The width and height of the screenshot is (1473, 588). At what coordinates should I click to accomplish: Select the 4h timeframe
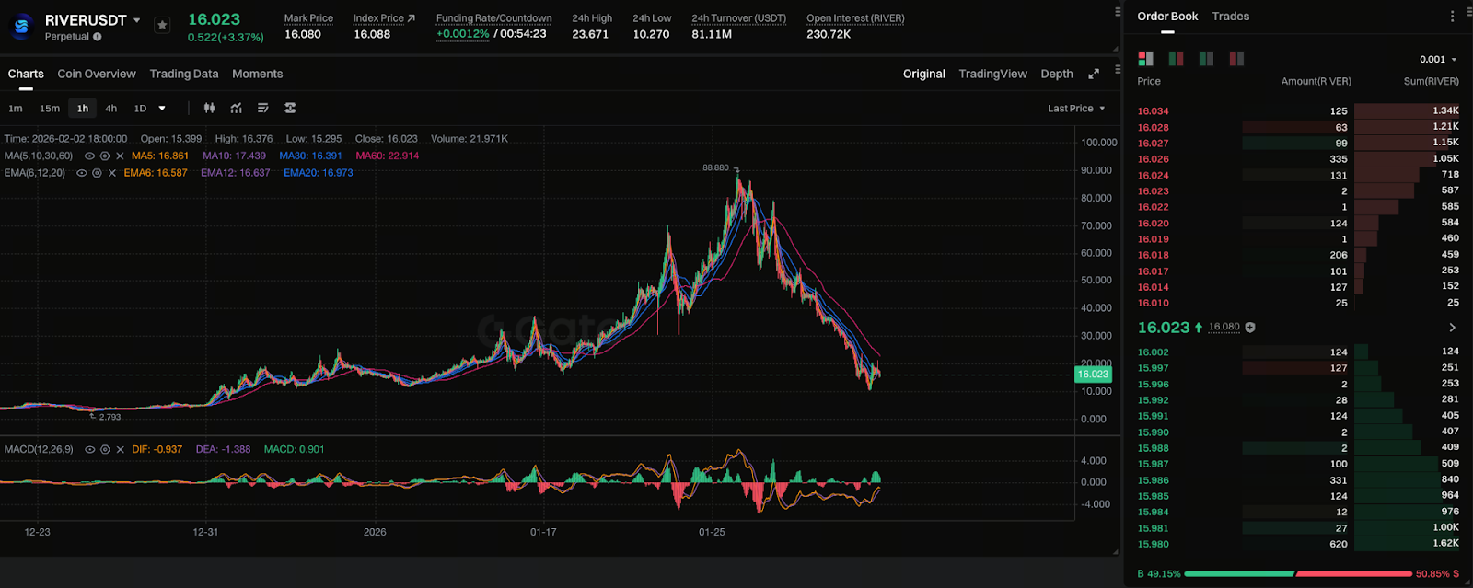coord(111,109)
